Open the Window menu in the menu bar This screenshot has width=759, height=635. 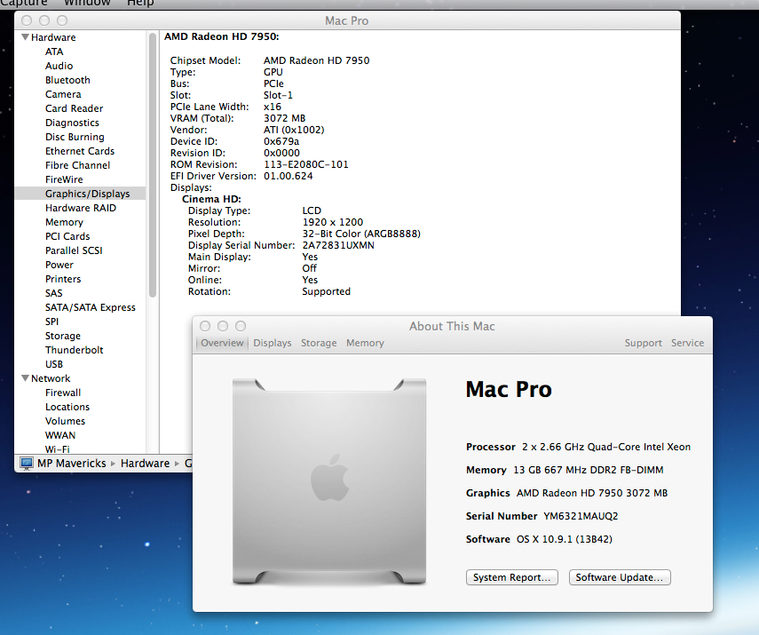pyautogui.click(x=87, y=3)
